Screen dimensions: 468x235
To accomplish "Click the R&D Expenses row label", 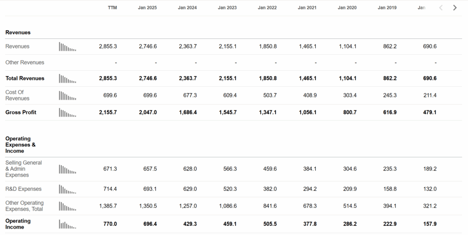I will pos(23,189).
